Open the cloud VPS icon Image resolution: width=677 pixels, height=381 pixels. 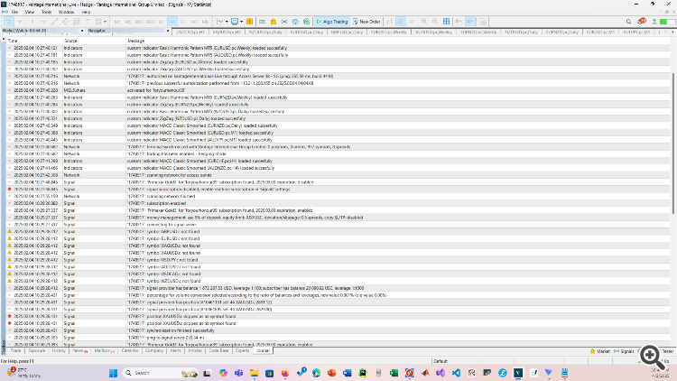(x=295, y=22)
